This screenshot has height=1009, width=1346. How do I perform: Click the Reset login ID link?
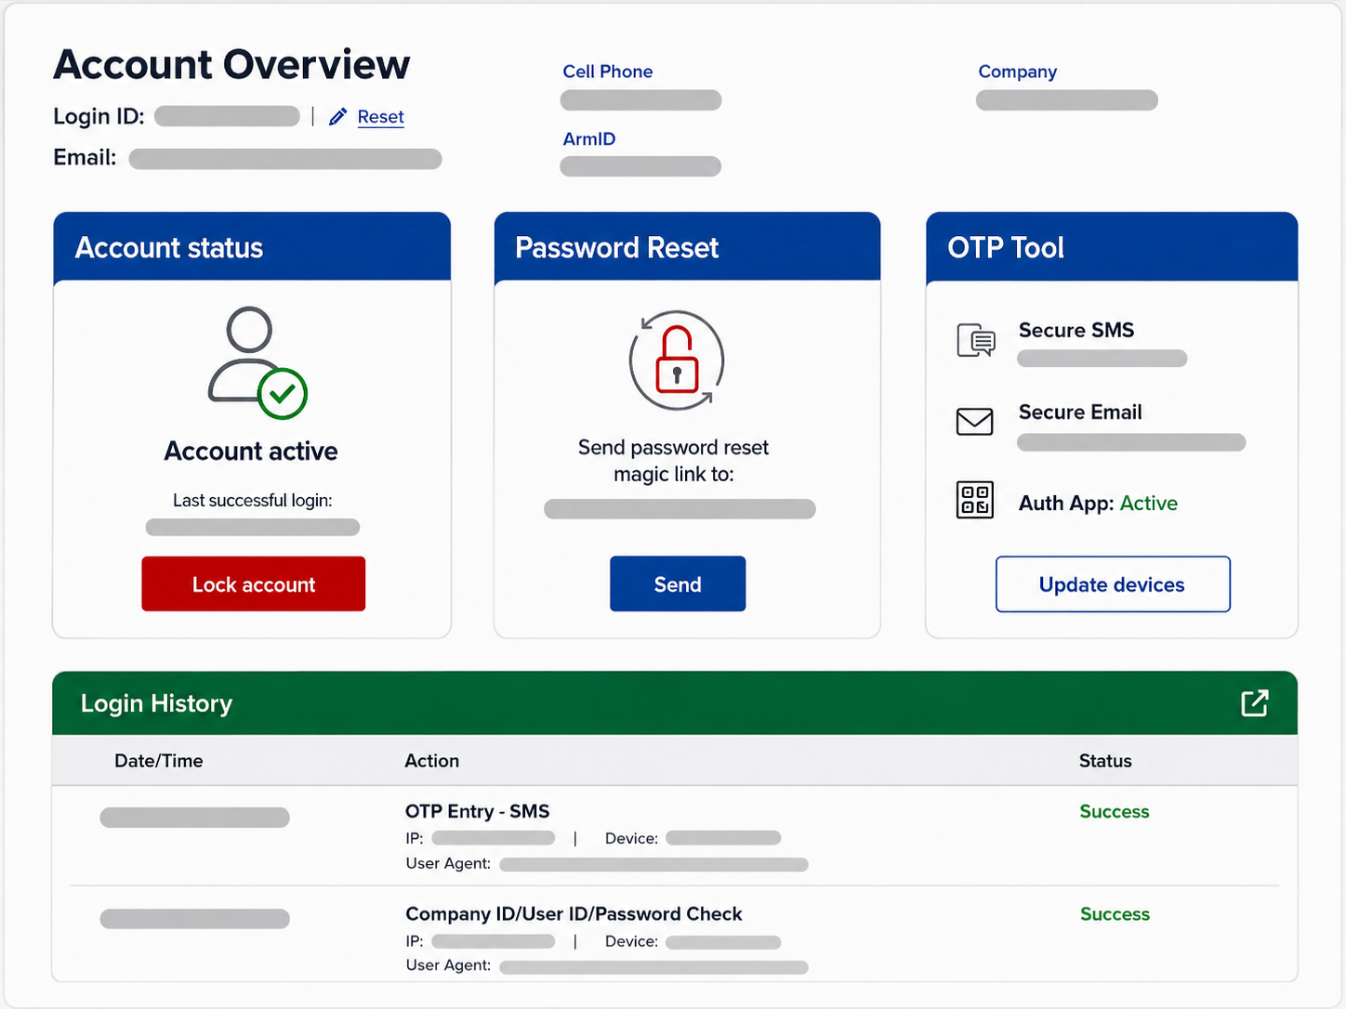coord(381,117)
